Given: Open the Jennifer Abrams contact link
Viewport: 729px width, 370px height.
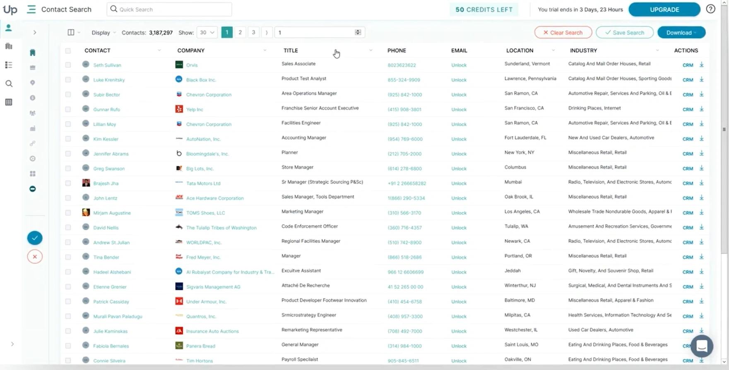Looking at the screenshot, I should (111, 154).
